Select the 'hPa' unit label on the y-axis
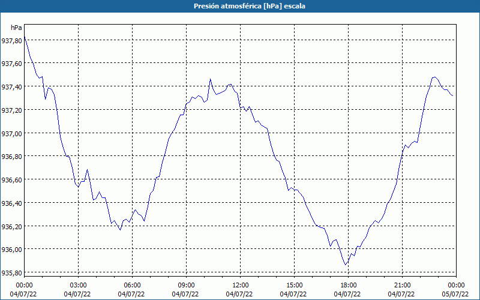Viewport: 480px width, 300px height. pos(16,28)
